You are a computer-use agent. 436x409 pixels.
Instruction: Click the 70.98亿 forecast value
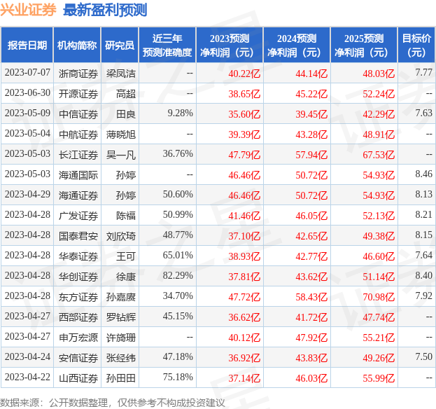(x=379, y=296)
